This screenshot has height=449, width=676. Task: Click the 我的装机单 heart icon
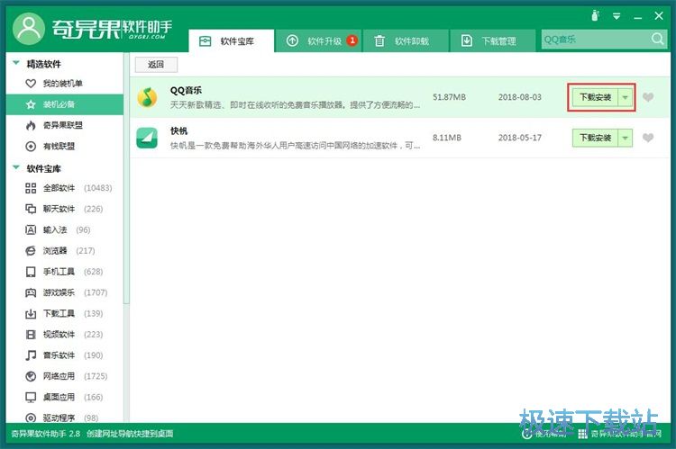click(31, 84)
